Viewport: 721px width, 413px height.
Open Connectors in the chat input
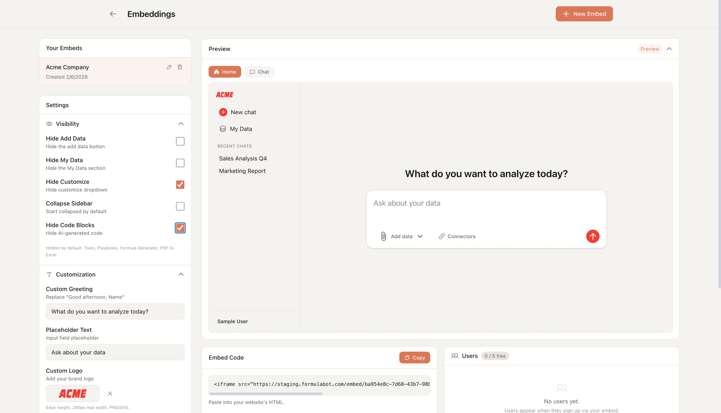[457, 236]
